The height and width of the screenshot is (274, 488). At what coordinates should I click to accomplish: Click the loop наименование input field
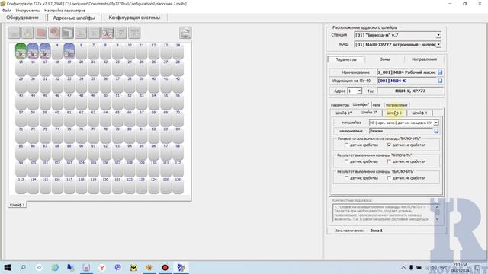[401, 131]
